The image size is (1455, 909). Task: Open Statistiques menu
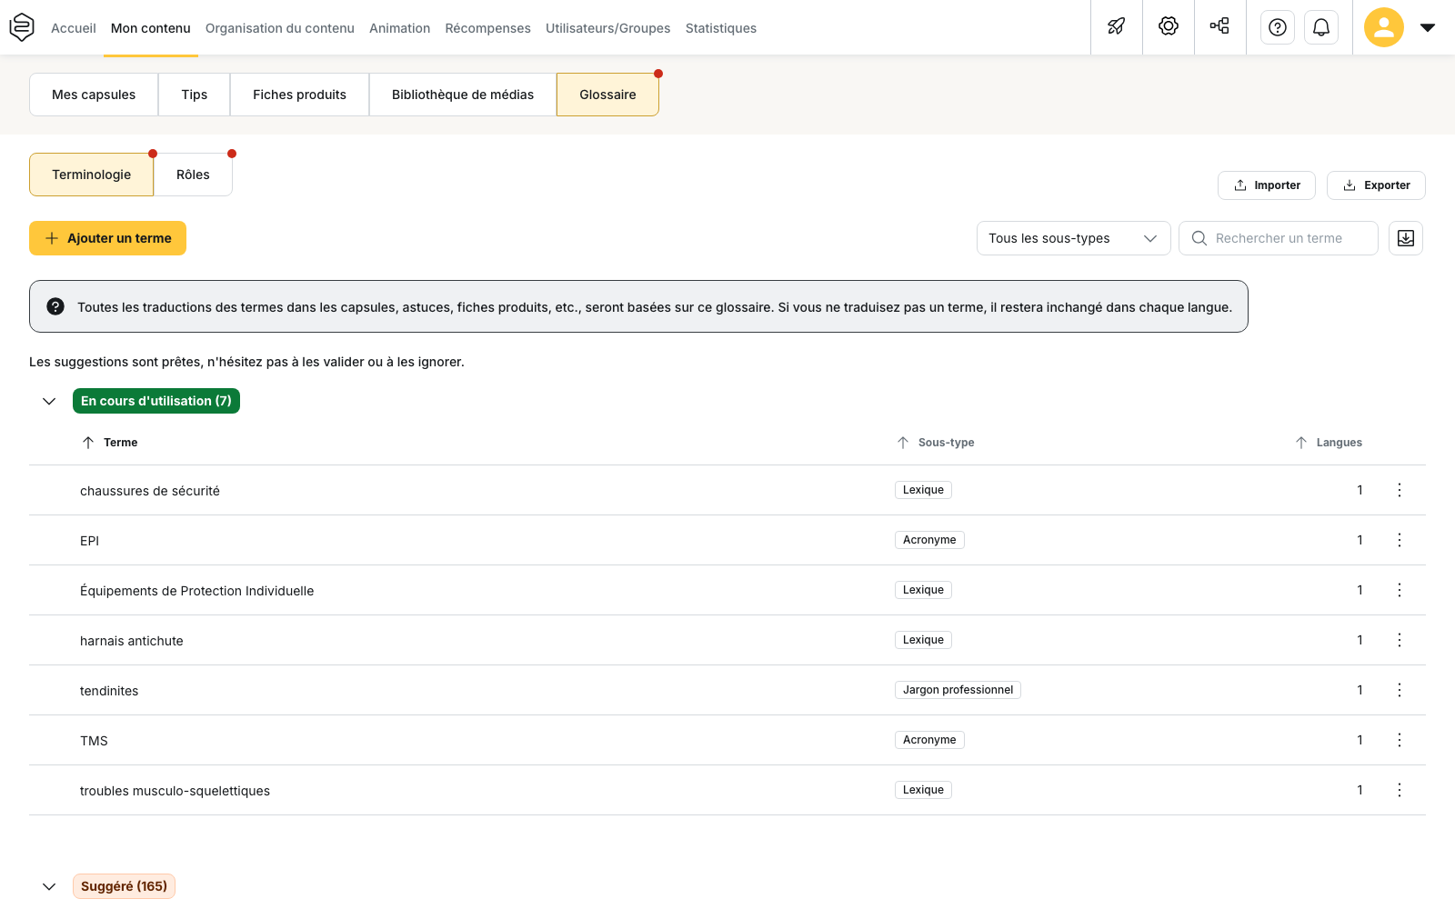[721, 28]
